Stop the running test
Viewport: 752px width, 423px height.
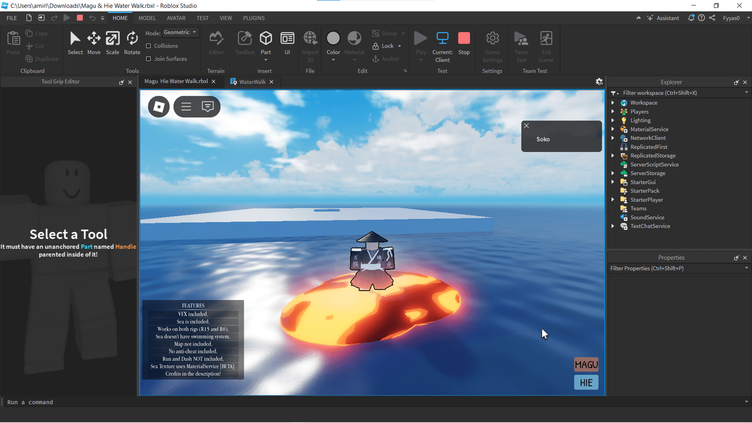[464, 43]
